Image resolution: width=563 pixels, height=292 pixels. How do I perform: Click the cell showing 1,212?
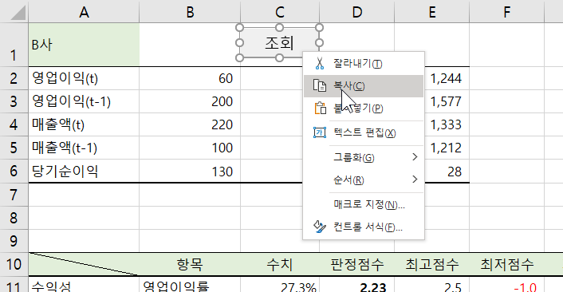[x=447, y=148]
